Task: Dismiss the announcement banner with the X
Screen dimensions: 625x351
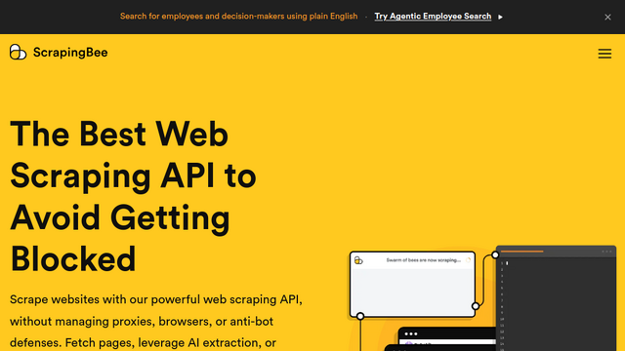Action: 607,18
